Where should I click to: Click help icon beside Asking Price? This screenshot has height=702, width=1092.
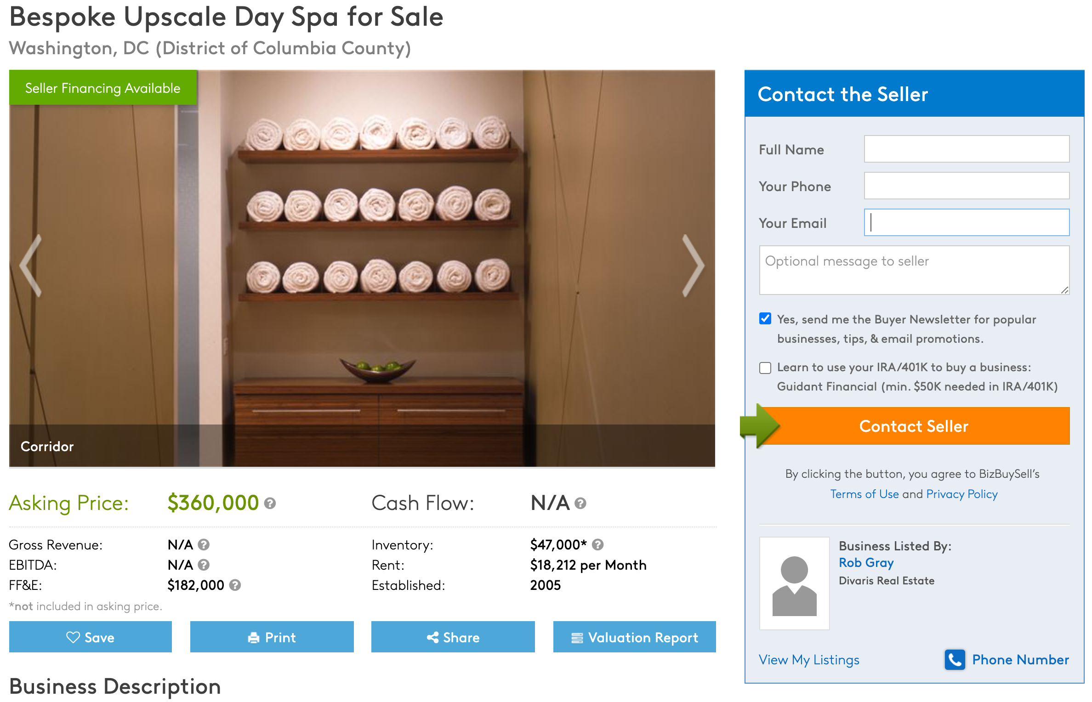(x=270, y=504)
